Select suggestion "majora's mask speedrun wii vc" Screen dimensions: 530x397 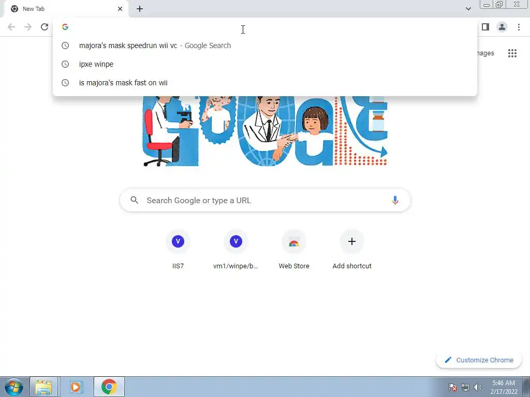pyautogui.click(x=265, y=45)
